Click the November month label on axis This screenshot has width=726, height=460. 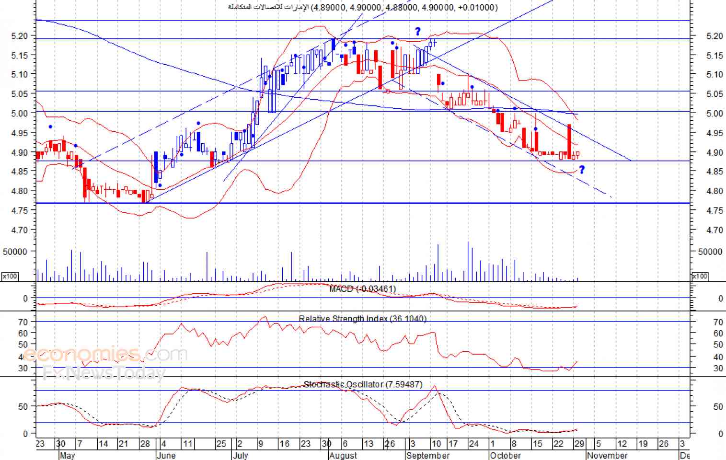point(607,455)
